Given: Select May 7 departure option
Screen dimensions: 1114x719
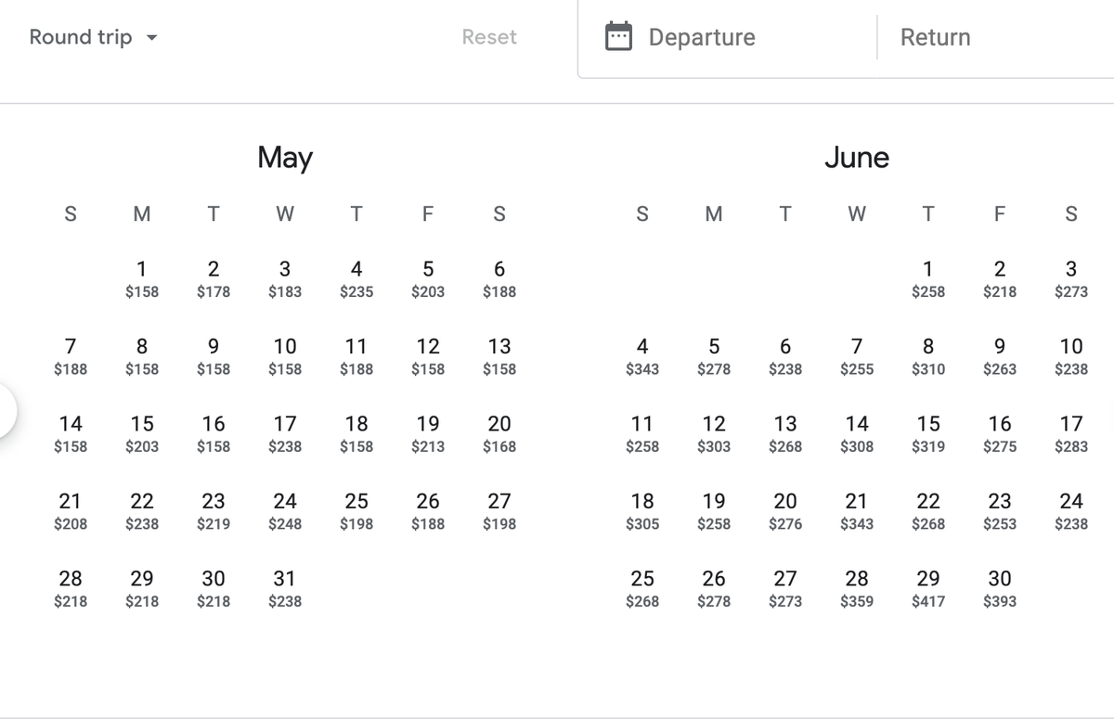Looking at the screenshot, I should [71, 355].
